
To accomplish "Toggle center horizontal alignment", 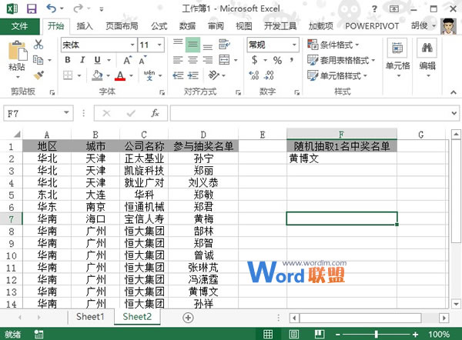I will coord(192,60).
